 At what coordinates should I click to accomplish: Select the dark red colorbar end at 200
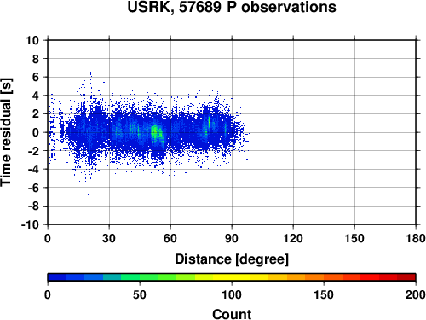click(406, 277)
